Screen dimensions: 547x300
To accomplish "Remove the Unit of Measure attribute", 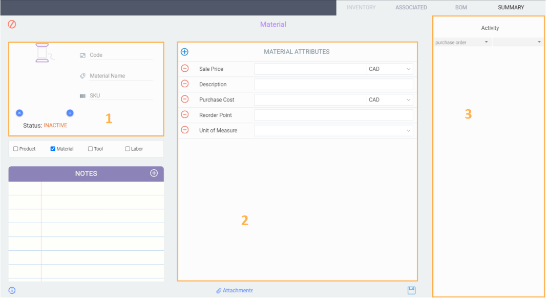I will pos(185,130).
